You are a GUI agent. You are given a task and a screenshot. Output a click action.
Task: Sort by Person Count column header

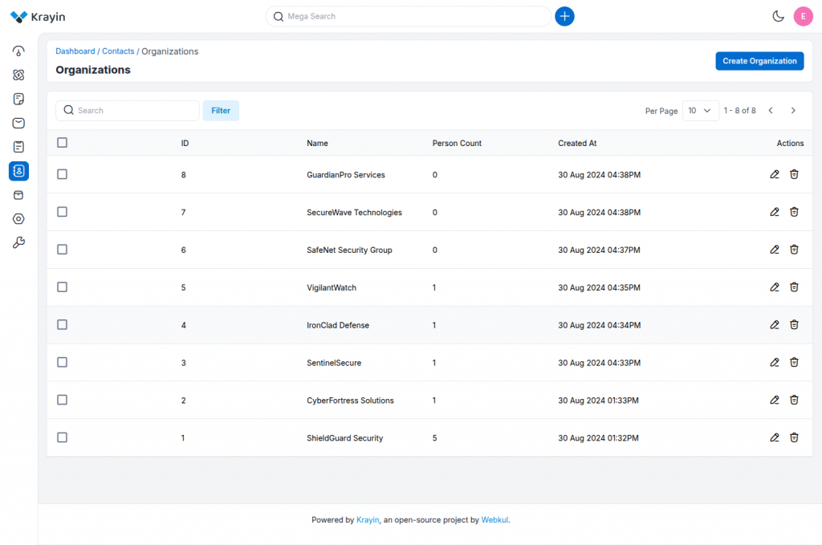tap(457, 143)
